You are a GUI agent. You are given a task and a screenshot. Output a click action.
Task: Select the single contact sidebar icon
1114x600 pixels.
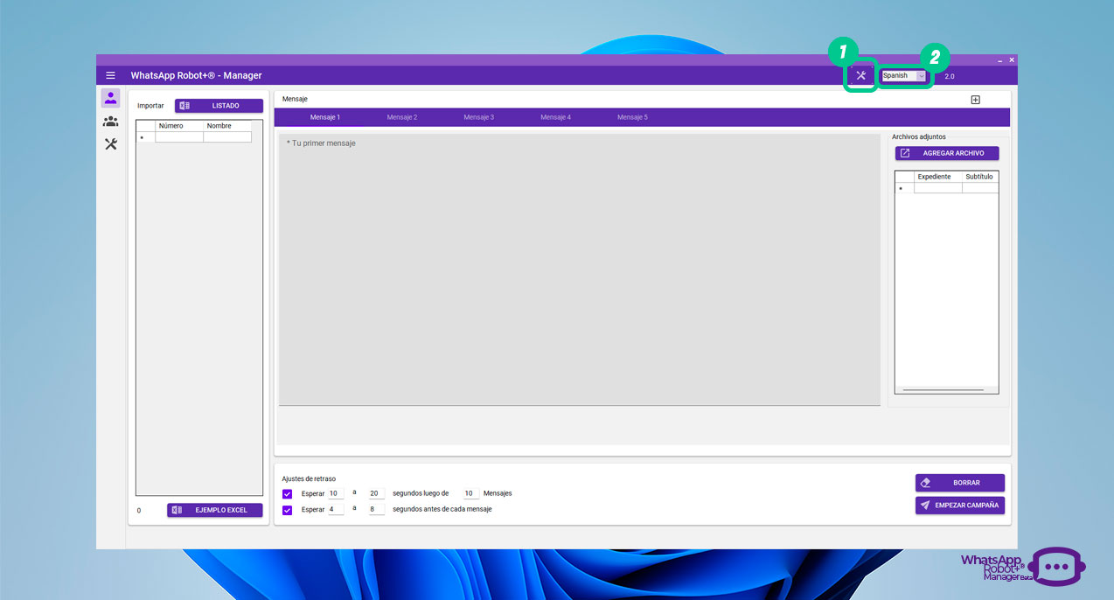(x=110, y=98)
